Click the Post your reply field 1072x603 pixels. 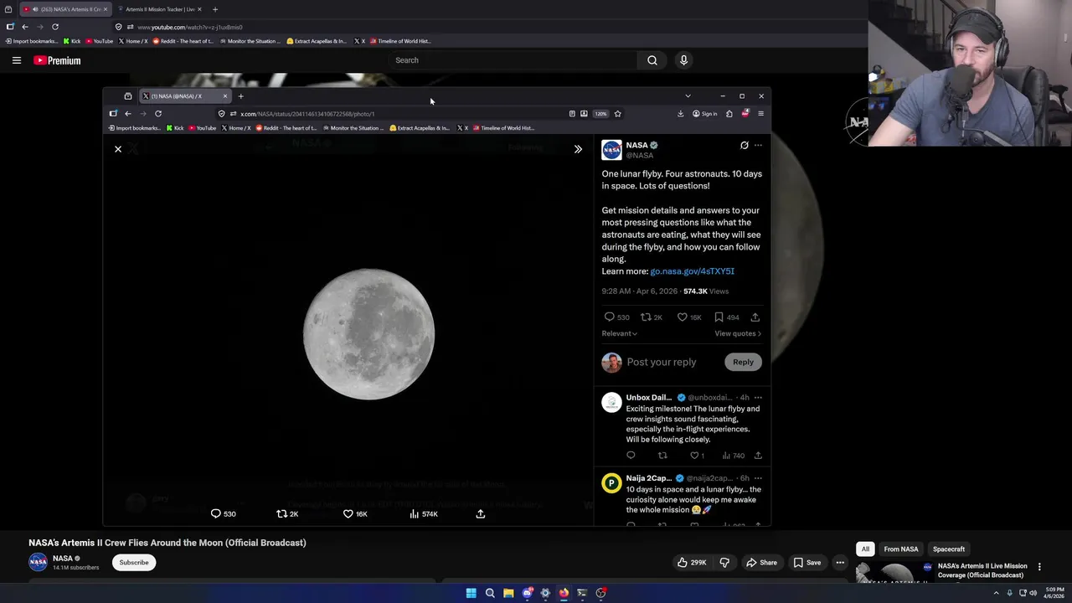(662, 362)
